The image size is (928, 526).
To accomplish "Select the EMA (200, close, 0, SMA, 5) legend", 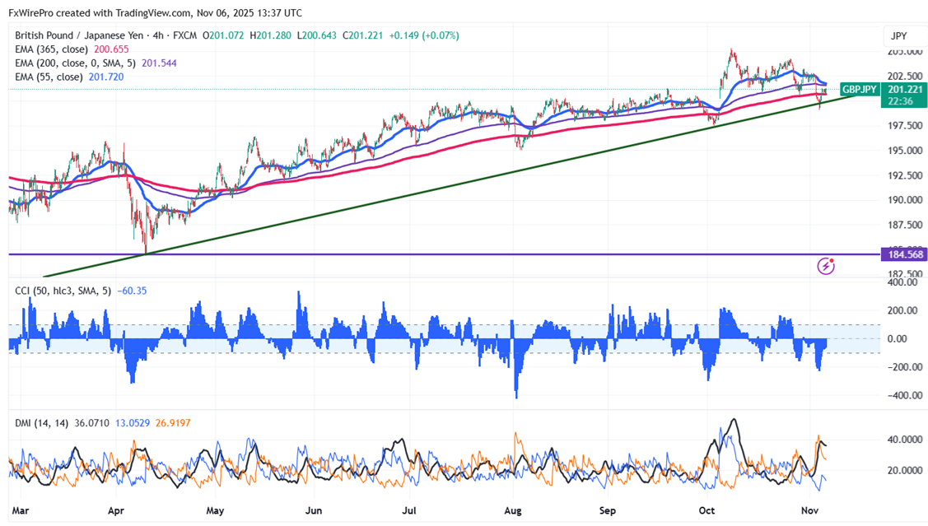I will pyautogui.click(x=75, y=63).
